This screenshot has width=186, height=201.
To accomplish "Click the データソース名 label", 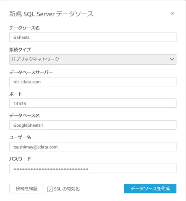I will pos(24,28).
